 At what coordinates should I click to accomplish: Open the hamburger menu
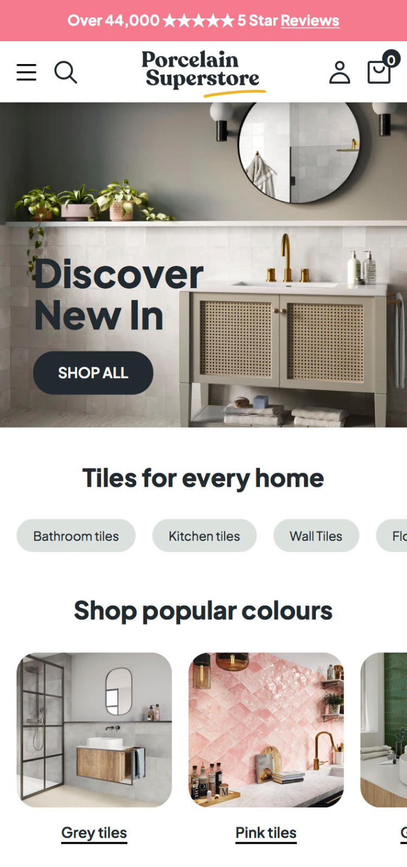(x=26, y=72)
